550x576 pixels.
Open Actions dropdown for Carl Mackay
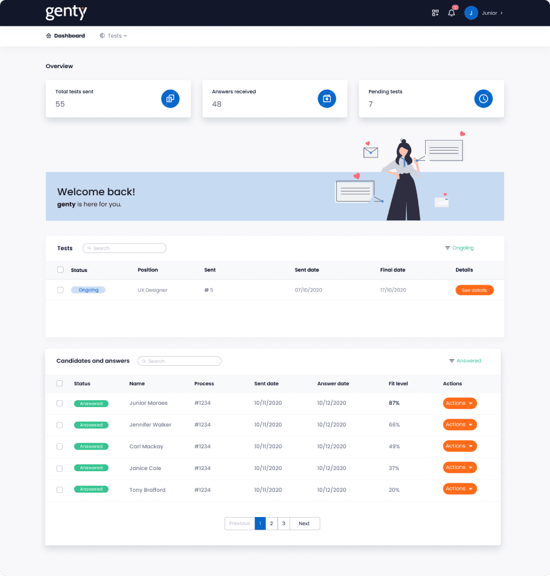459,445
